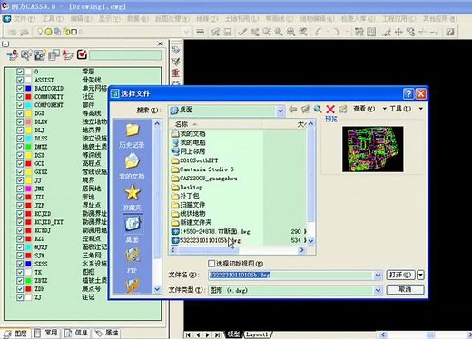Image resolution: width=472 pixels, height=339 pixels.
Task: Click the 重 icon on vertical toolbar
Action: coord(176,73)
